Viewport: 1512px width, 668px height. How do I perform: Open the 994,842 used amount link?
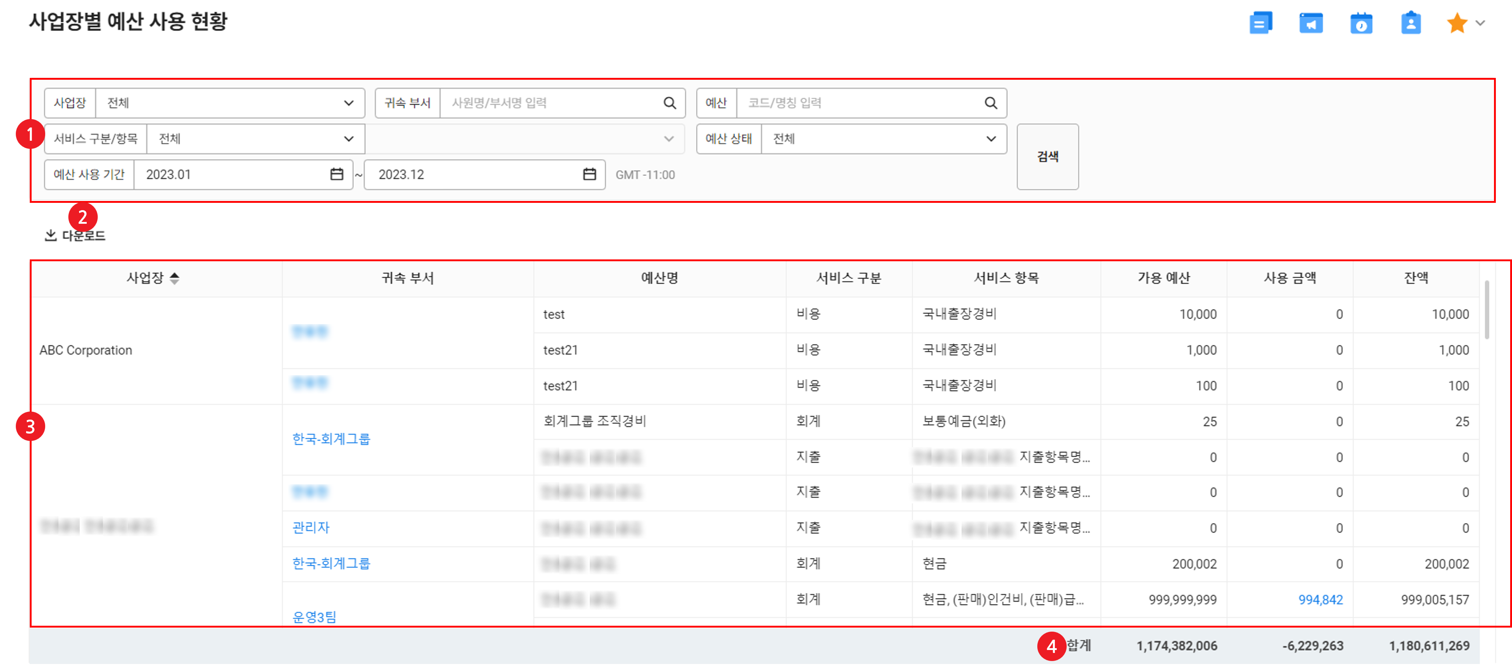tap(1320, 600)
